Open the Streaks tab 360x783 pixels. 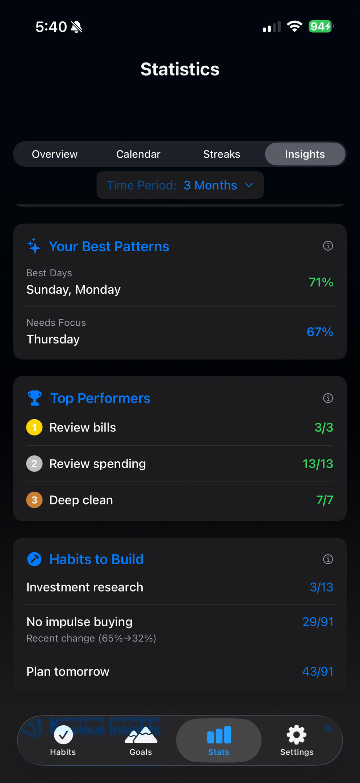pos(222,154)
